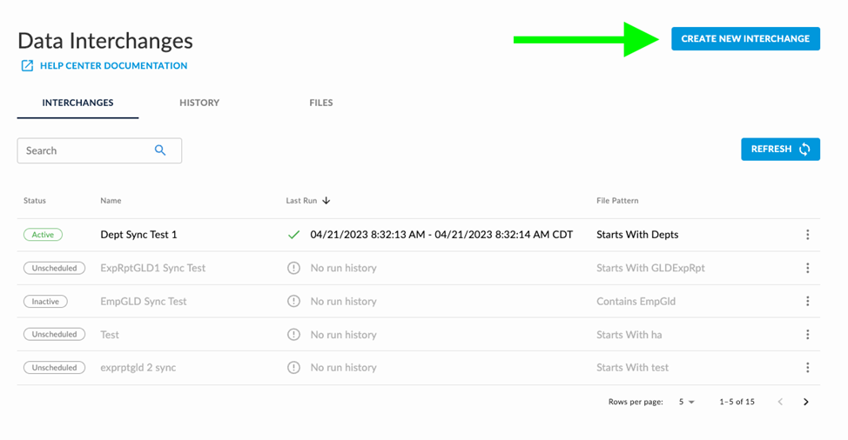Click the Inactive status badge for EmpGLD

tap(45, 302)
